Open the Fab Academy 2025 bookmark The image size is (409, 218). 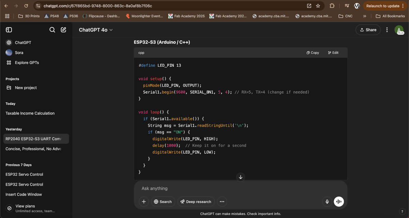point(186,16)
